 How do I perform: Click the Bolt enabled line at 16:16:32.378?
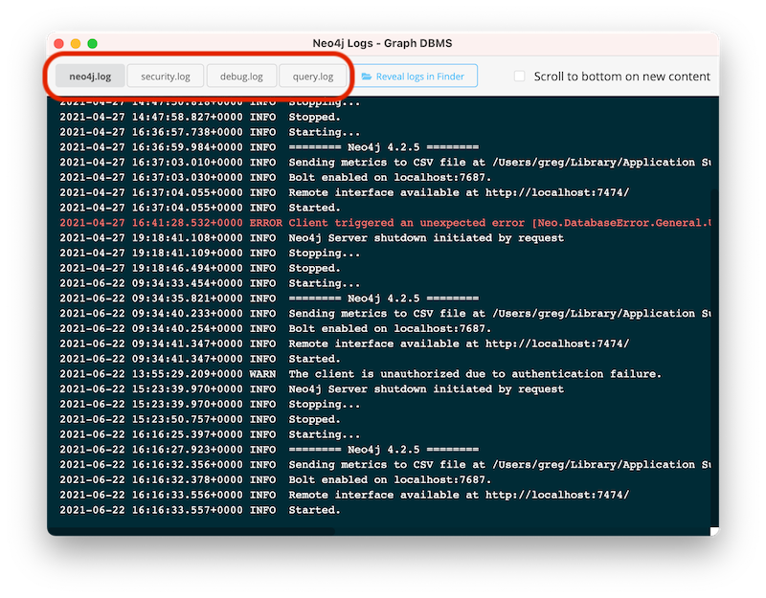tap(276, 480)
